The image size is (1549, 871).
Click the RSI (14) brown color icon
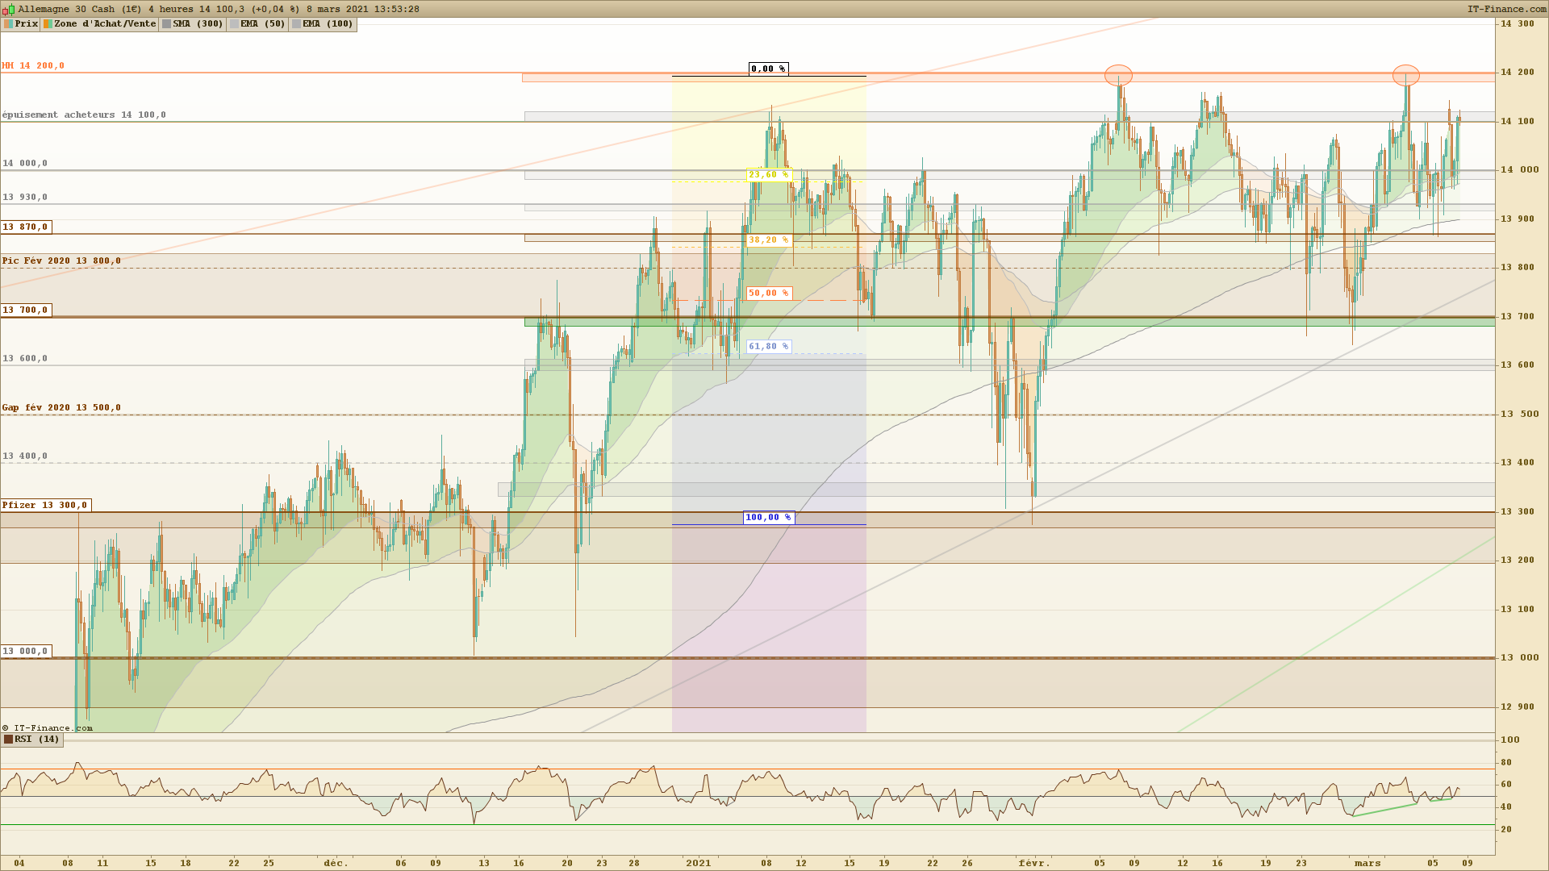point(8,740)
